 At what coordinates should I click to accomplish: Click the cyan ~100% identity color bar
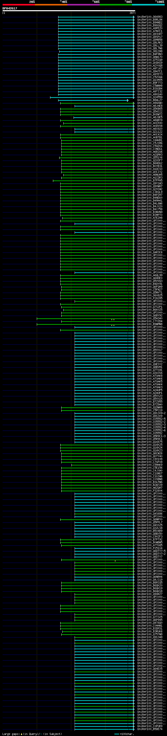[x=148, y=5]
